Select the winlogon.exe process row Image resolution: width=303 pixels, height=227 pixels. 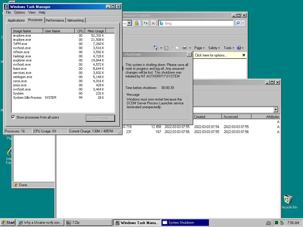point(63,77)
